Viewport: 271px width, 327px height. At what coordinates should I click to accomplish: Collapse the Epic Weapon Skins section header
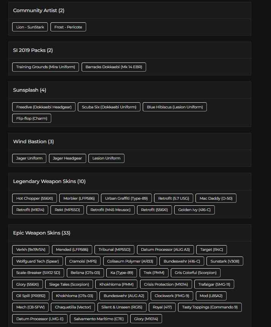pyautogui.click(x=129, y=233)
